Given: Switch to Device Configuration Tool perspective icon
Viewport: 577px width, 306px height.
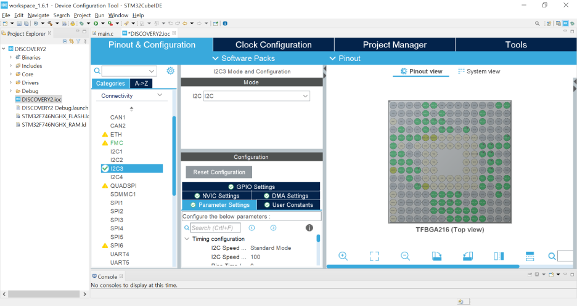Looking at the screenshot, I should 565,23.
